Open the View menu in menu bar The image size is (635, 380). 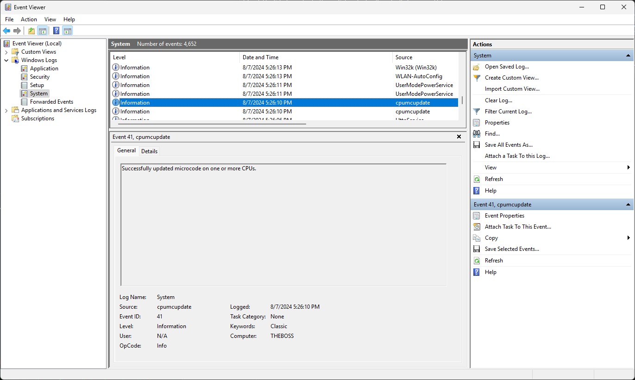50,19
